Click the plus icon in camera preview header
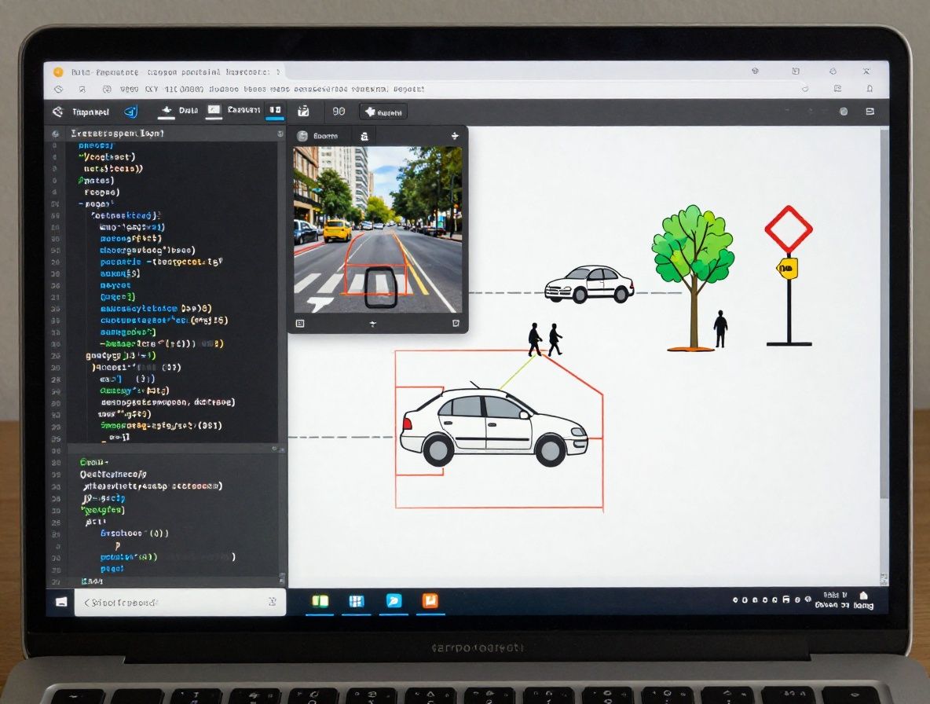Viewport: 930px width, 704px height. pos(454,136)
